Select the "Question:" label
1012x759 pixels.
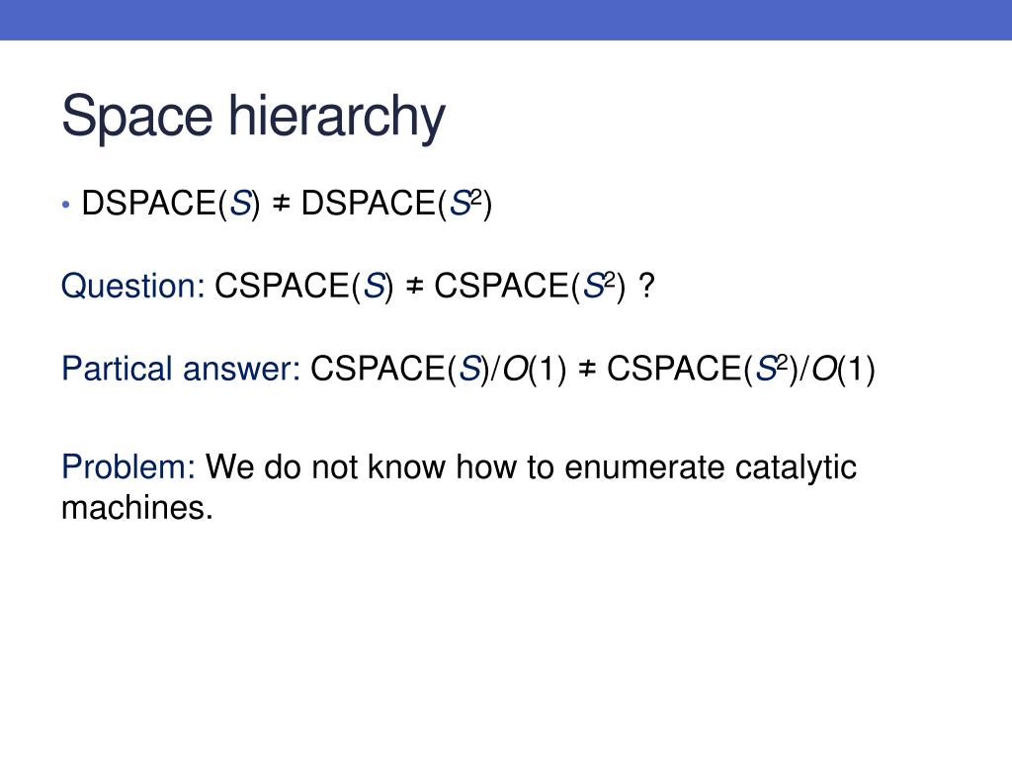coord(133,286)
